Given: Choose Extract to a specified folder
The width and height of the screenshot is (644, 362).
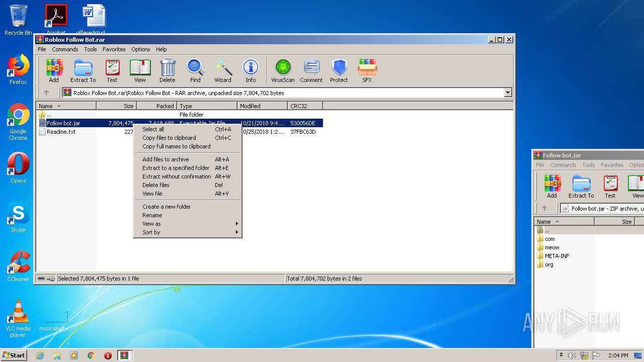Looking at the screenshot, I should (187, 168).
